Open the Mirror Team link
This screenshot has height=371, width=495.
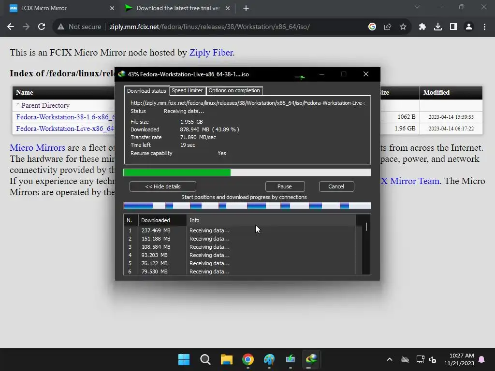tap(410, 181)
